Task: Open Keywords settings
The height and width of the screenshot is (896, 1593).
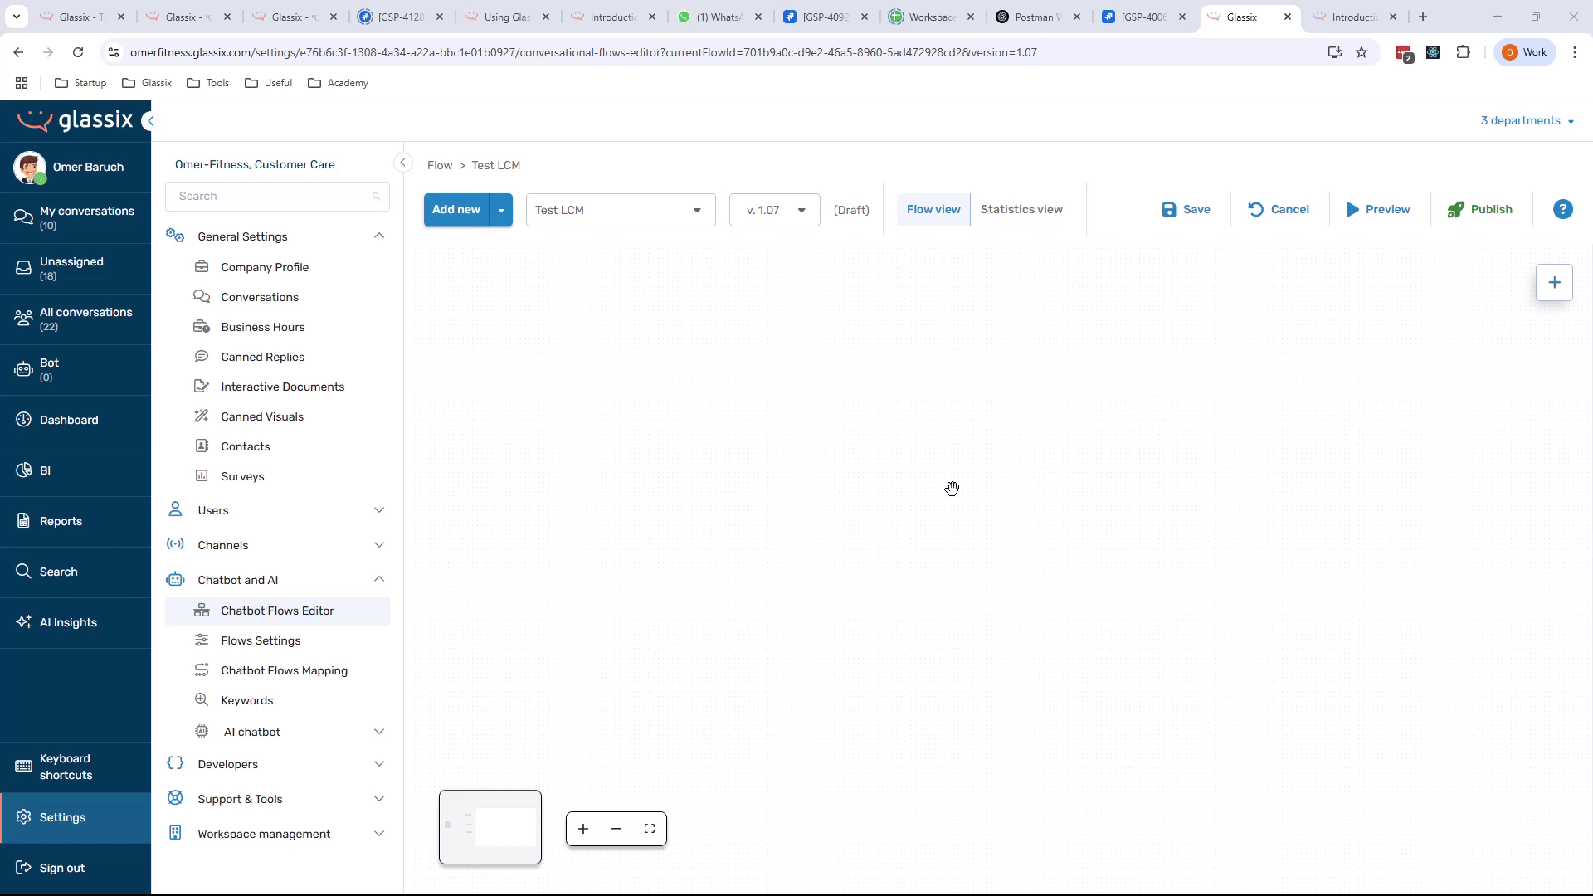Action: click(x=278, y=700)
